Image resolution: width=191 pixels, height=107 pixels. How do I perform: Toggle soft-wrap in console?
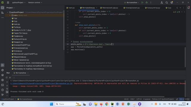tap(7, 89)
